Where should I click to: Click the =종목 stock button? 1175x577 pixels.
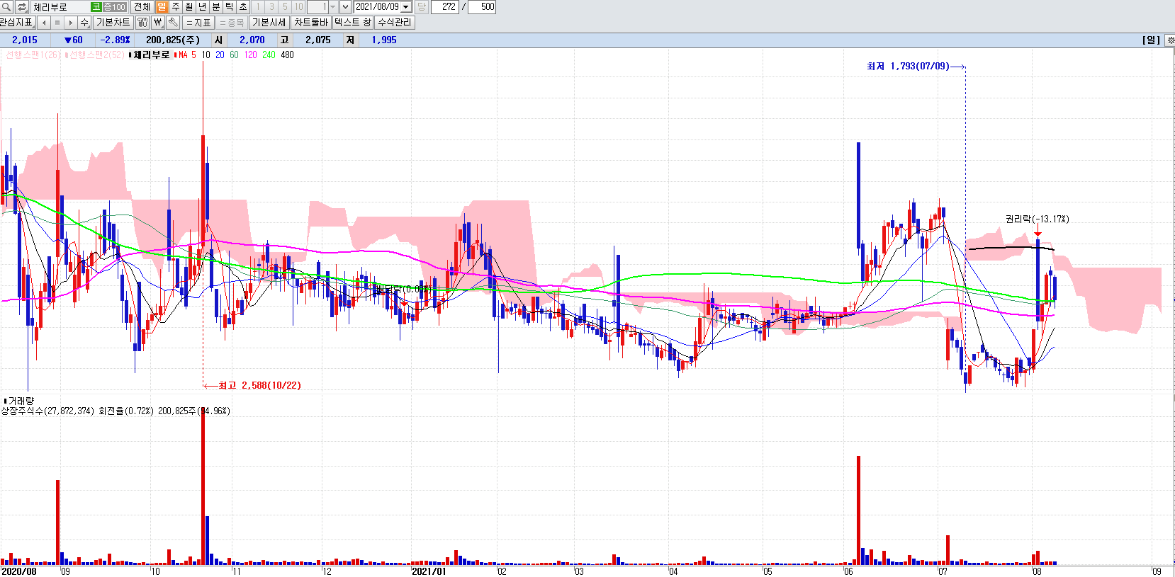232,23
